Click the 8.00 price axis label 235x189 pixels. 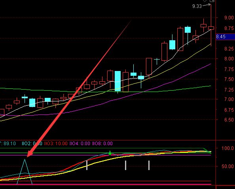229,59
